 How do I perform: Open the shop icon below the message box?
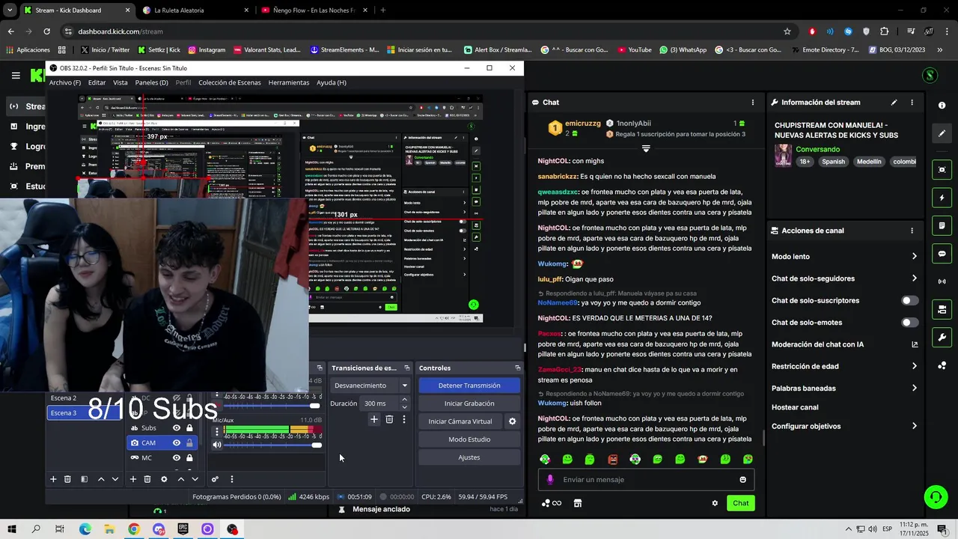(578, 503)
